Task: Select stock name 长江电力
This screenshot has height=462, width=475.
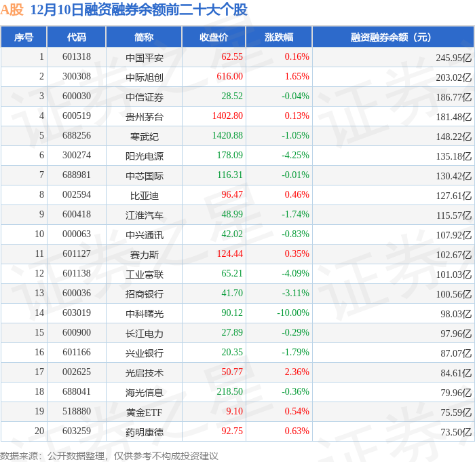Action: coord(145,334)
